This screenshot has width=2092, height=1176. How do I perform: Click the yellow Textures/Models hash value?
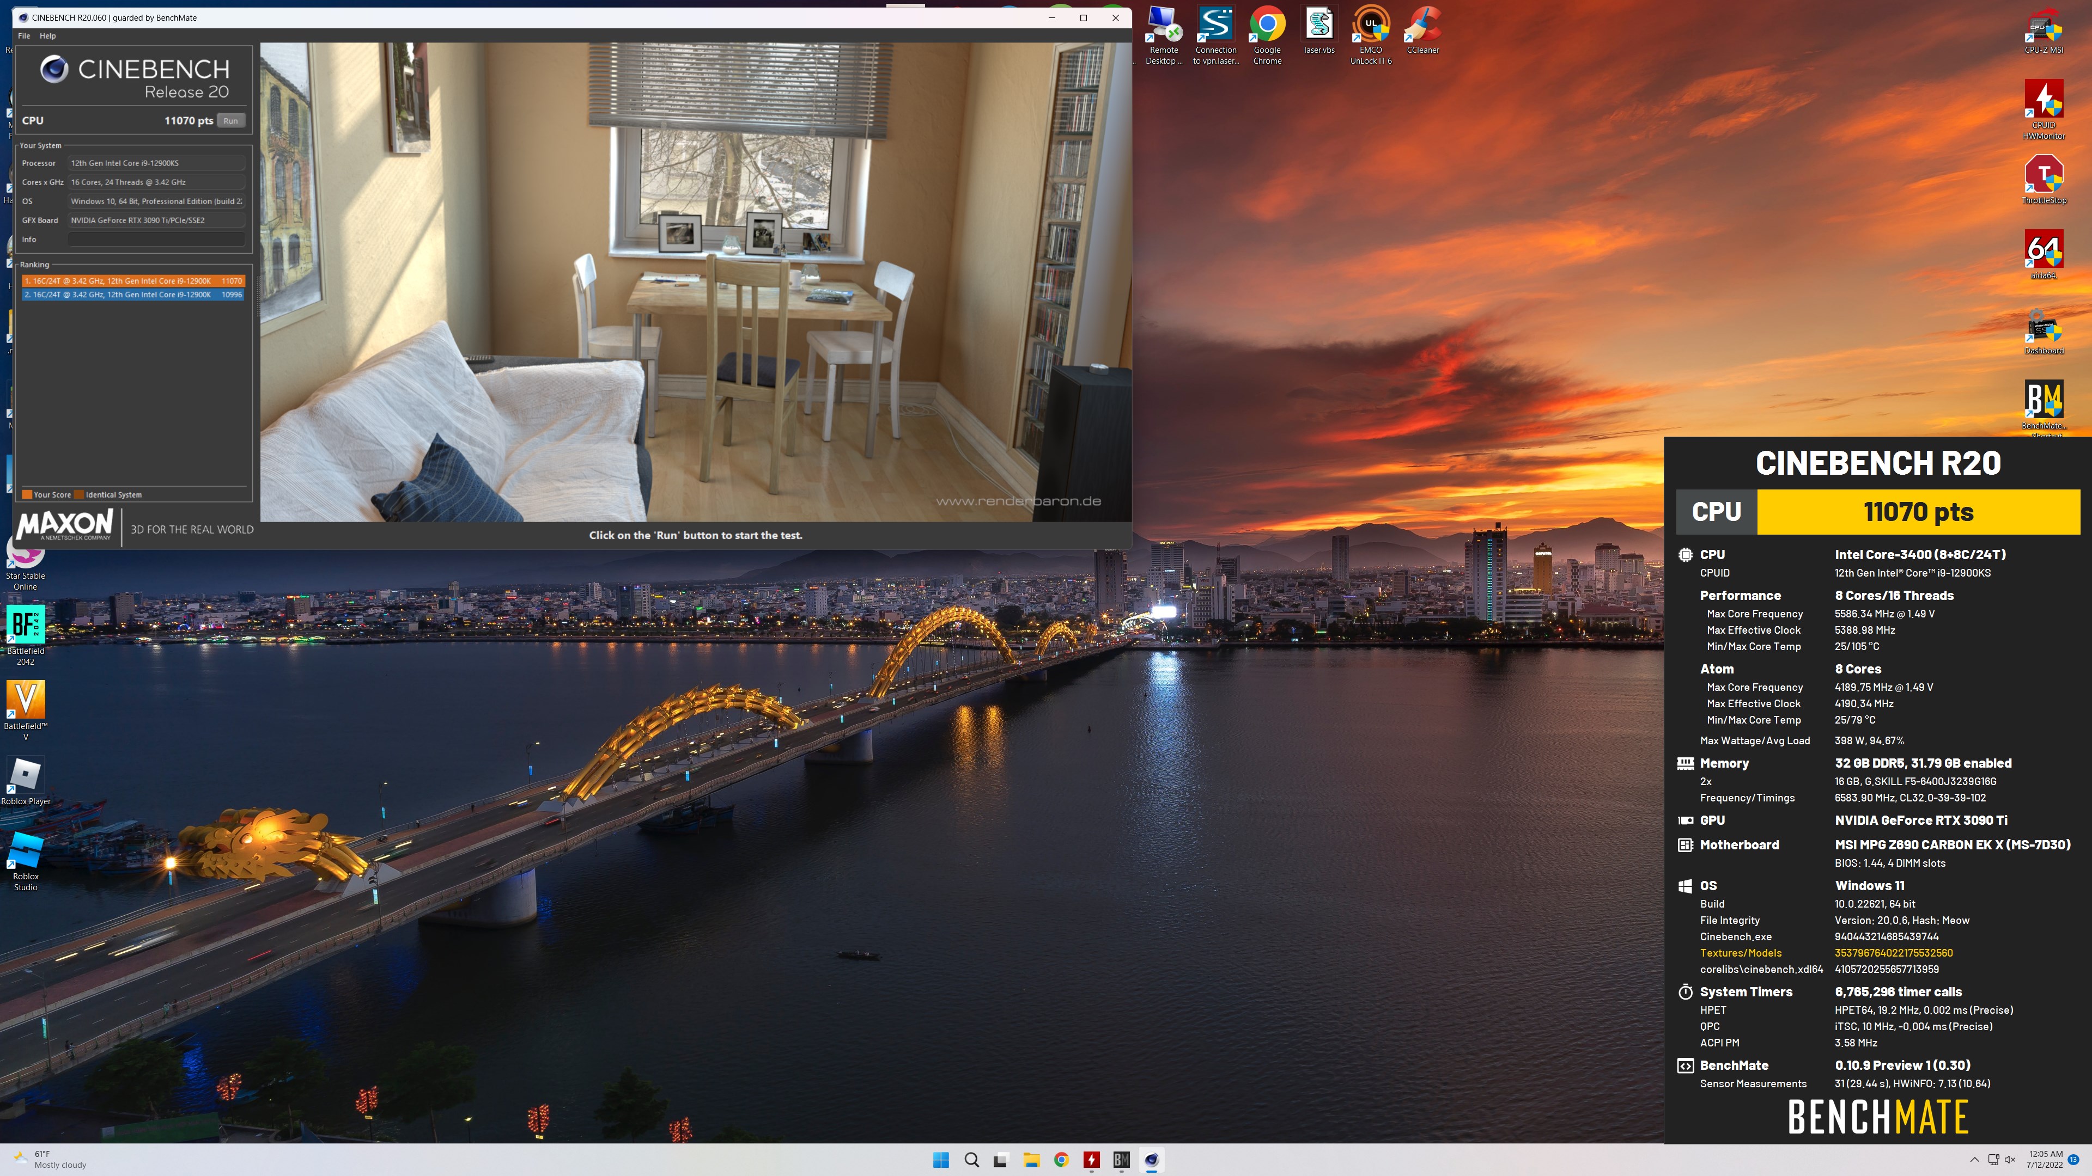(1893, 953)
